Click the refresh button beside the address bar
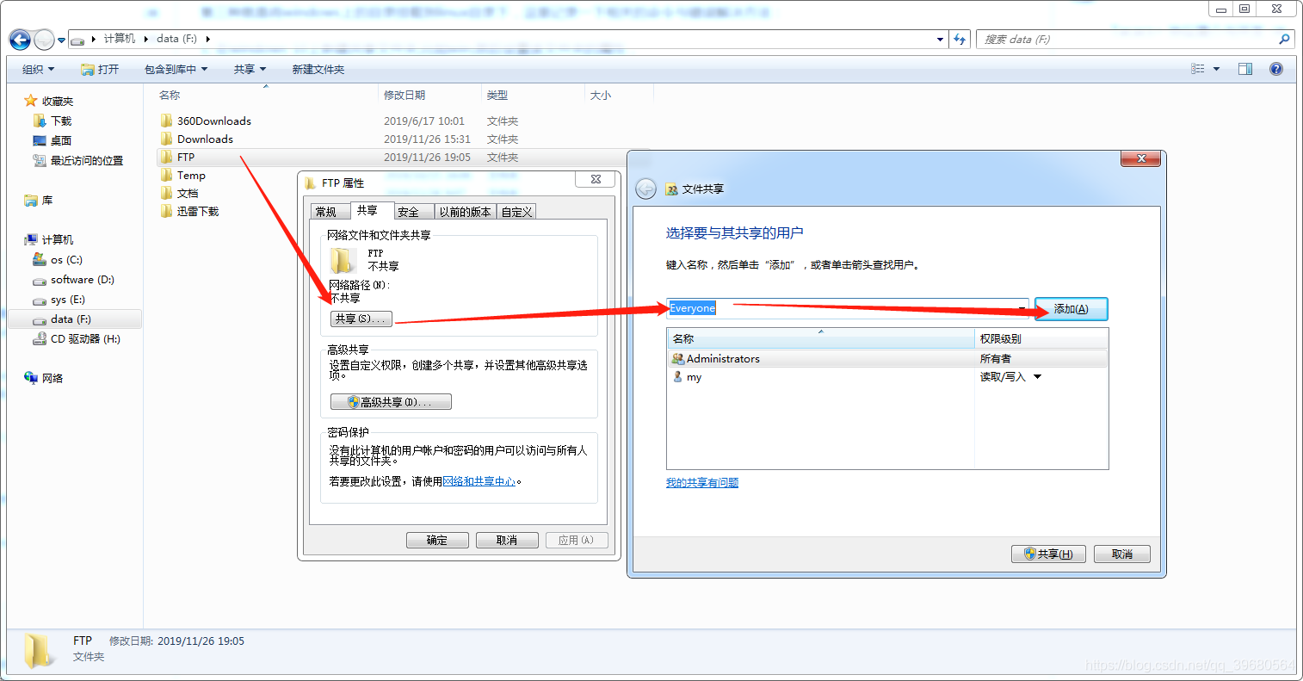 [960, 39]
